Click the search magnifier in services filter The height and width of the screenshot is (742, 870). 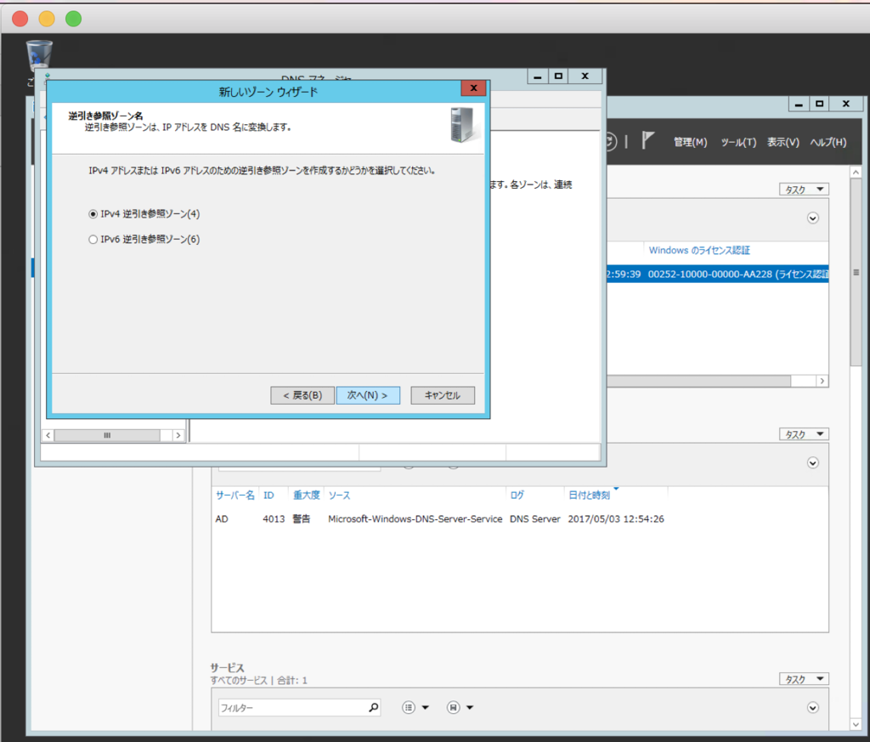coord(374,708)
